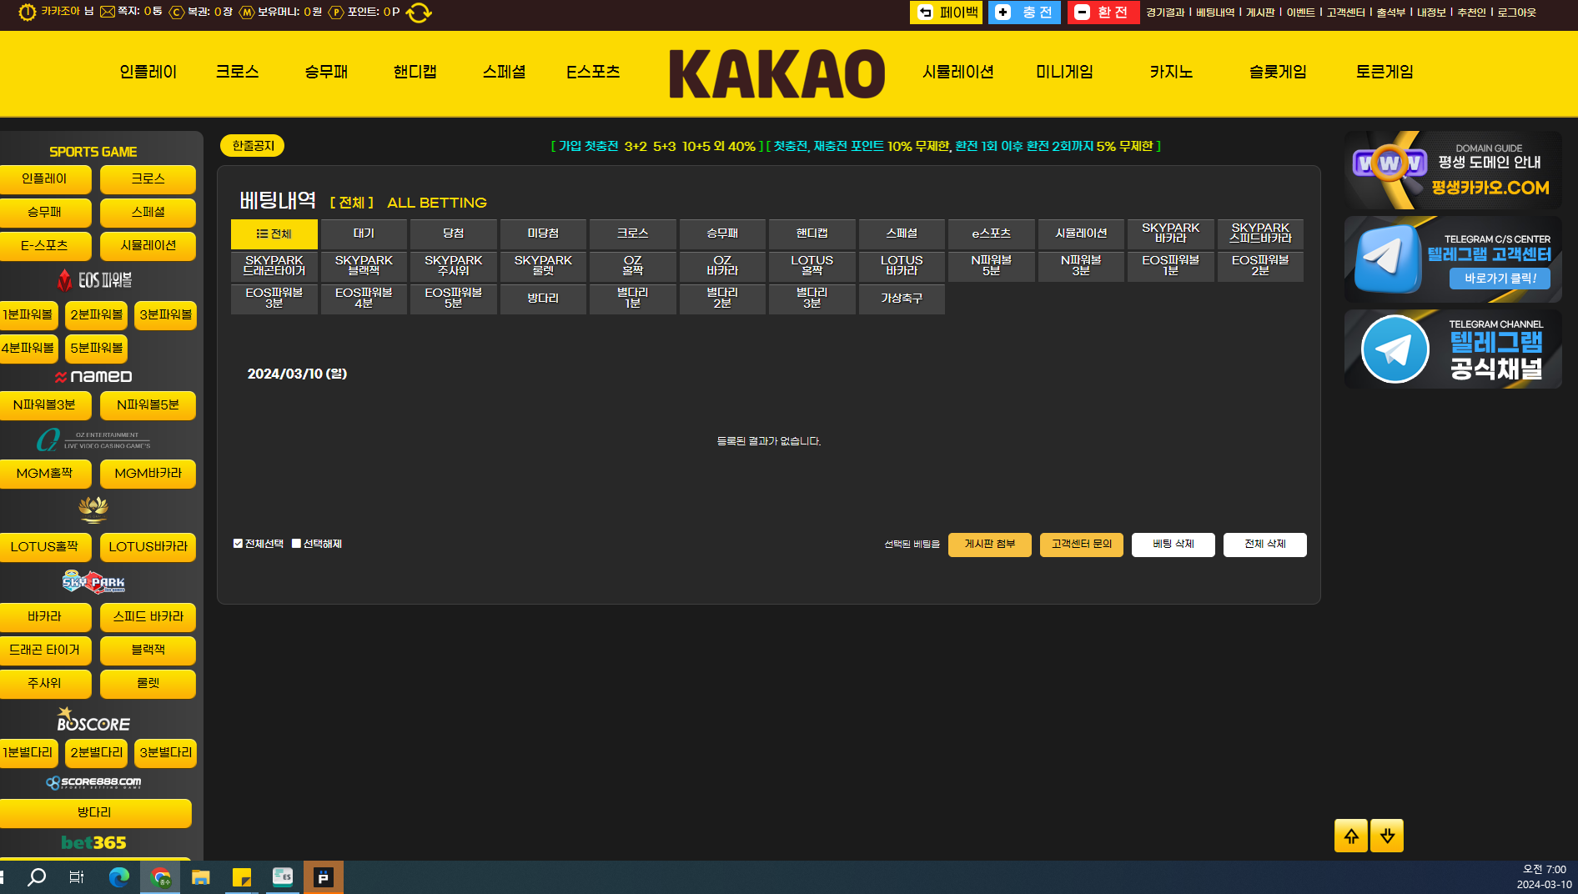This screenshot has width=1578, height=894.
Task: Select the 전체 betting tab
Action: pyautogui.click(x=274, y=234)
